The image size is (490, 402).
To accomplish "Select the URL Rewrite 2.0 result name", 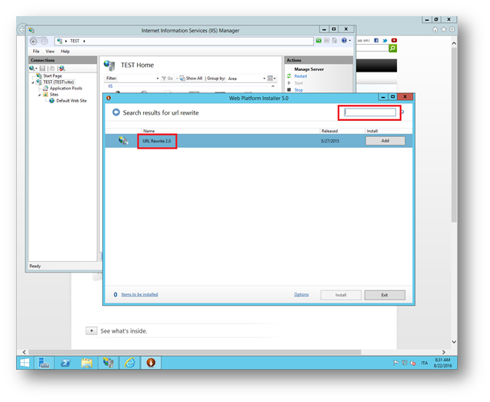I will pyautogui.click(x=157, y=141).
